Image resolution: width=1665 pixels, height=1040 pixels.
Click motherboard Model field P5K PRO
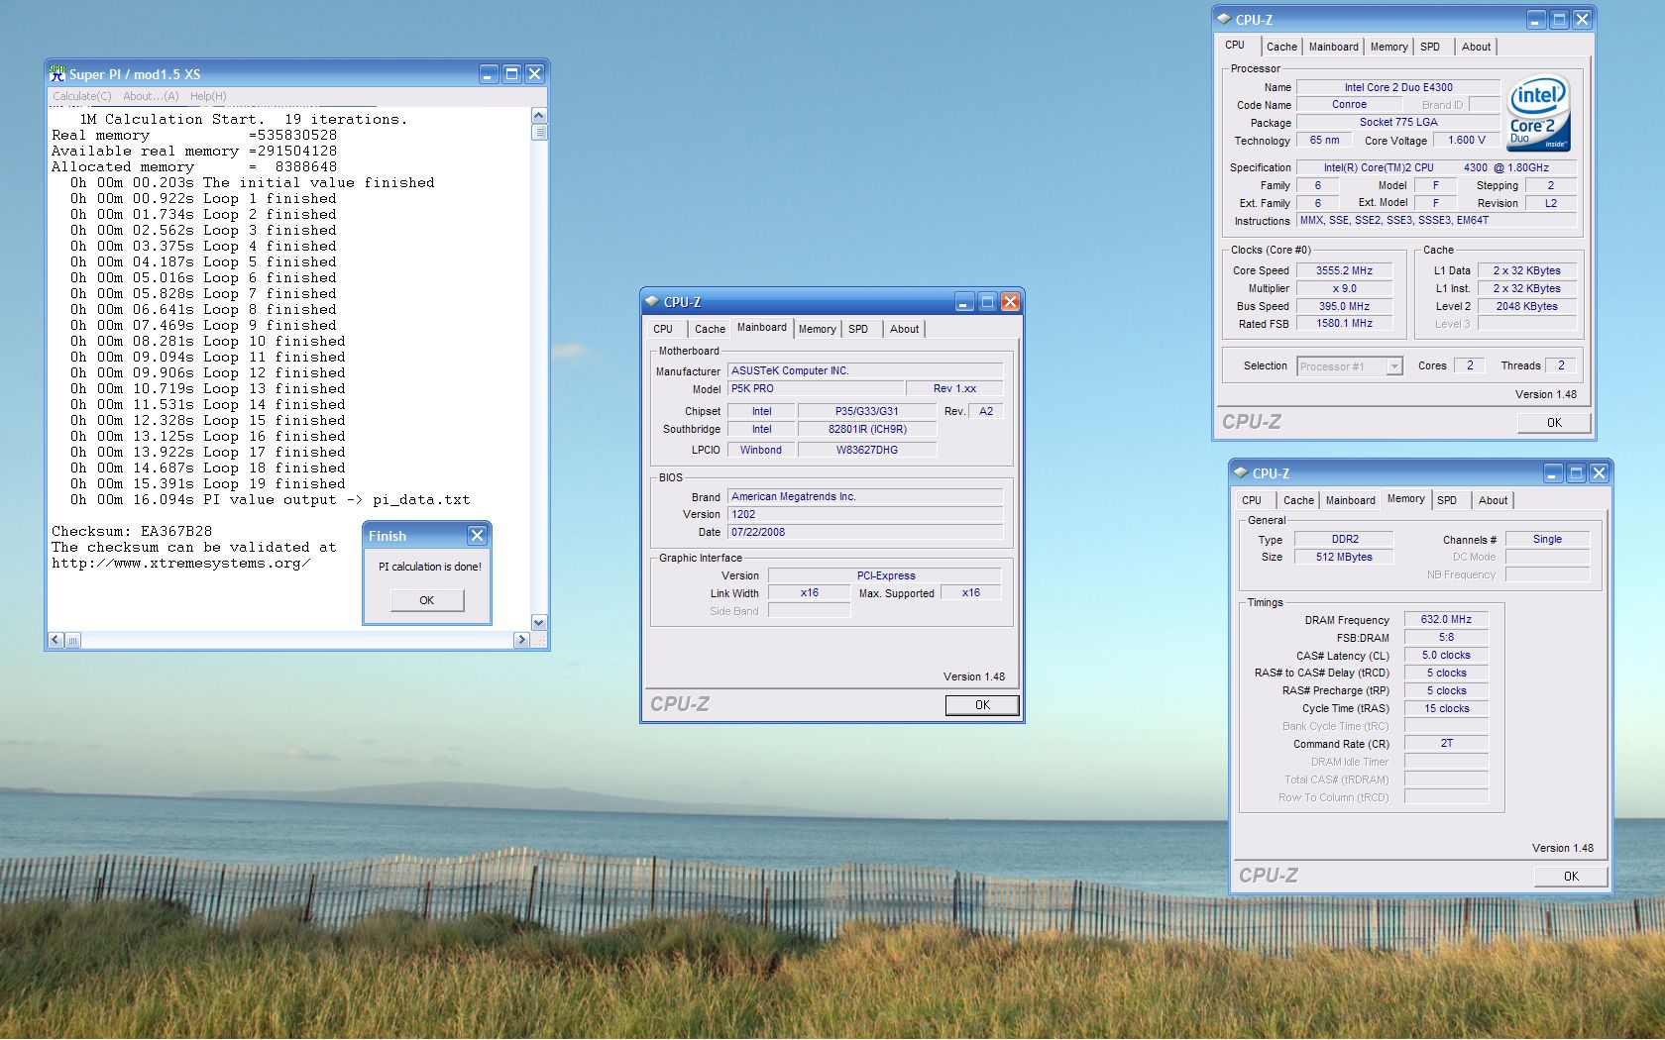[x=815, y=388]
